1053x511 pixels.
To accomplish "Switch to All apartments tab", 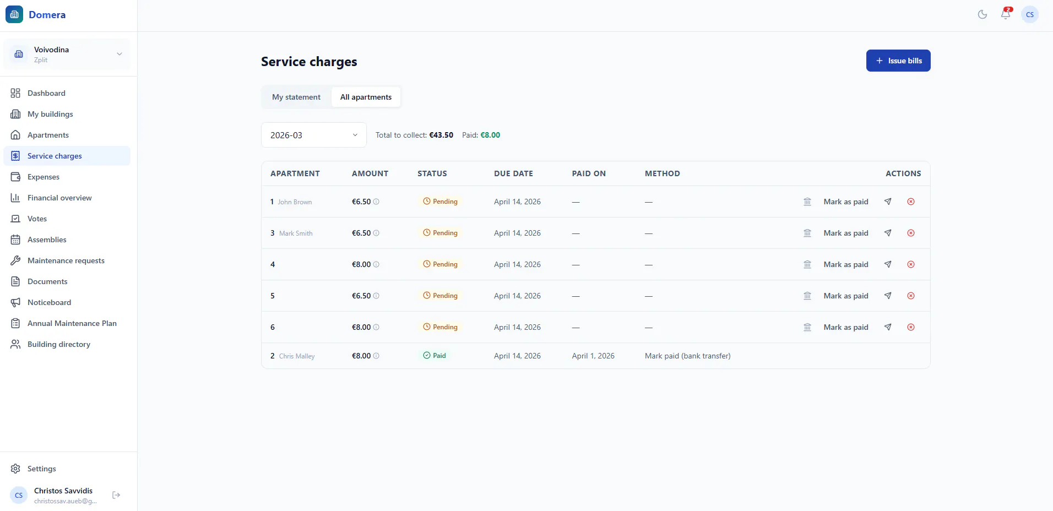I will tap(366, 97).
